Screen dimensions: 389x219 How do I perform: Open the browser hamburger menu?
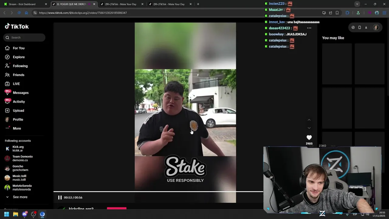tap(384, 13)
